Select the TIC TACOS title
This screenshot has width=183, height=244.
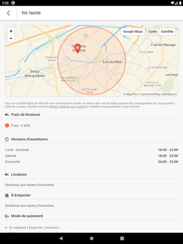(x=31, y=13)
